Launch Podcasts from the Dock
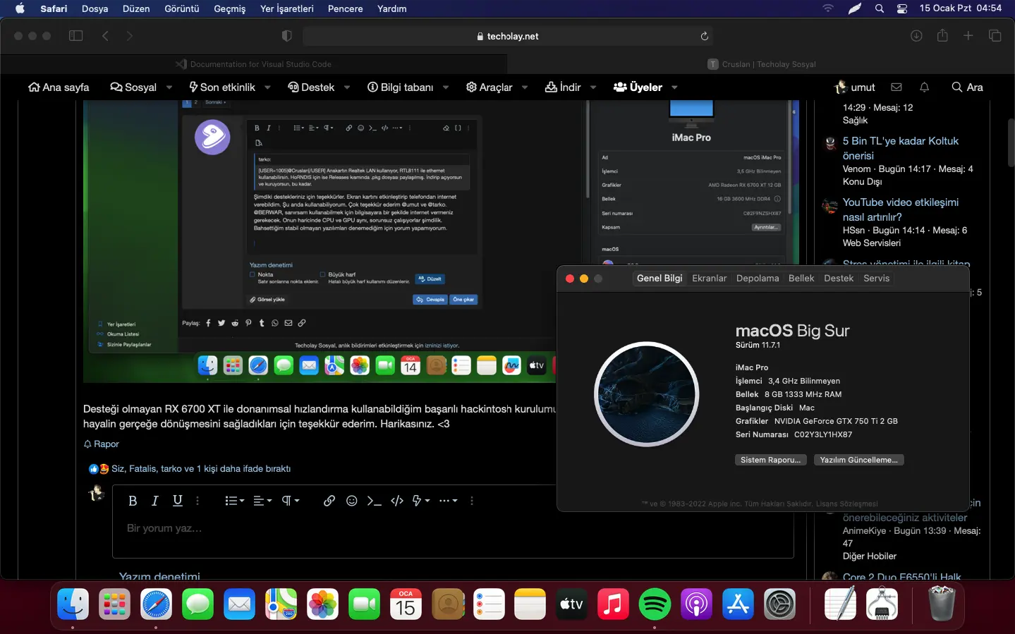This screenshot has height=634, width=1015. click(x=696, y=604)
